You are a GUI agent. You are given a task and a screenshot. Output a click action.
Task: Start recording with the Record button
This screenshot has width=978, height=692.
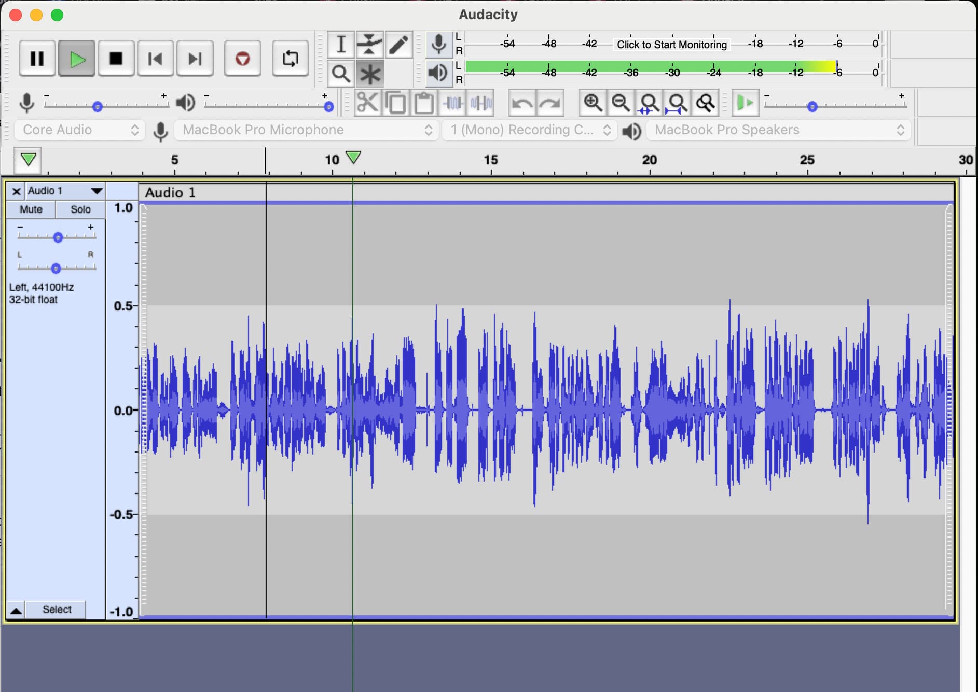click(242, 59)
